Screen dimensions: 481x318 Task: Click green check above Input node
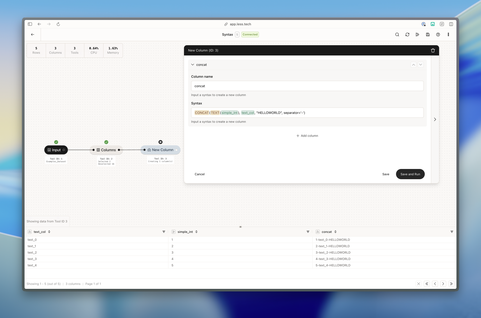tap(56, 142)
